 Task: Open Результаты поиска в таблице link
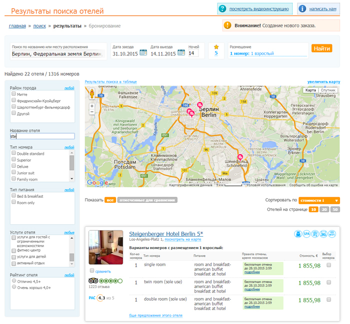[x=110, y=82]
